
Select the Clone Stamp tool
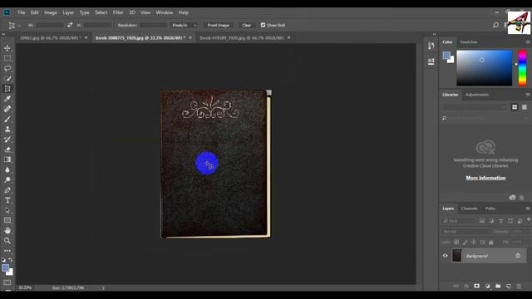point(7,130)
